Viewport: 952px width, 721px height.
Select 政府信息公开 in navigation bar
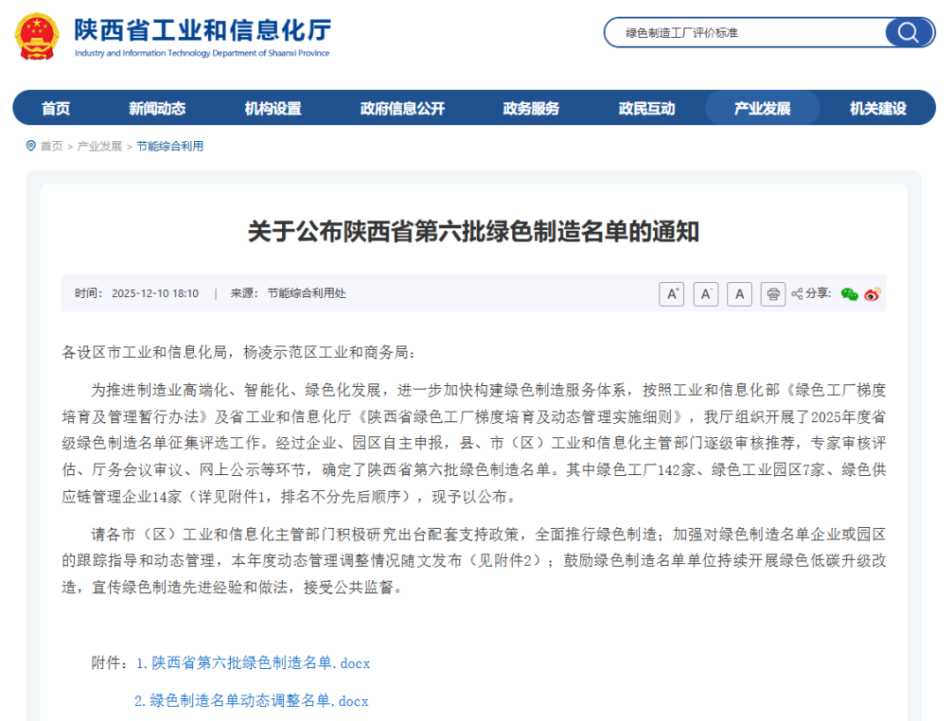pos(402,108)
